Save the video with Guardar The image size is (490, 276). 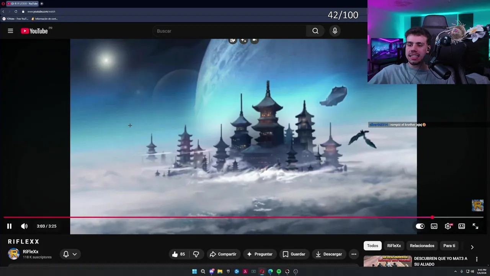point(294,254)
